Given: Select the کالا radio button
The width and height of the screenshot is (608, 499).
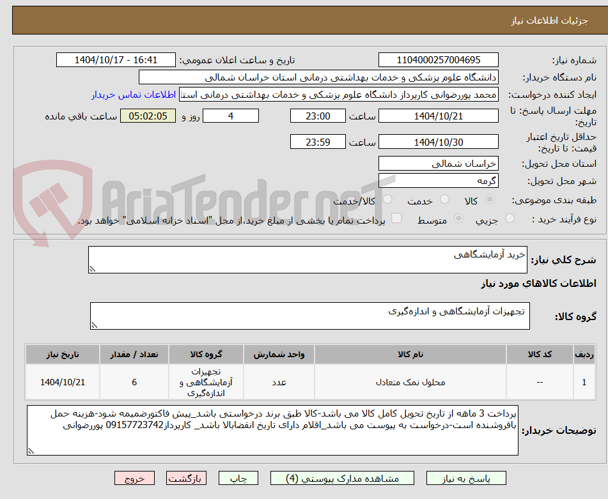Looking at the screenshot, I should click(x=490, y=199).
